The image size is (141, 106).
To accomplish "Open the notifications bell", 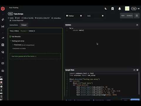I will pos(120,9).
